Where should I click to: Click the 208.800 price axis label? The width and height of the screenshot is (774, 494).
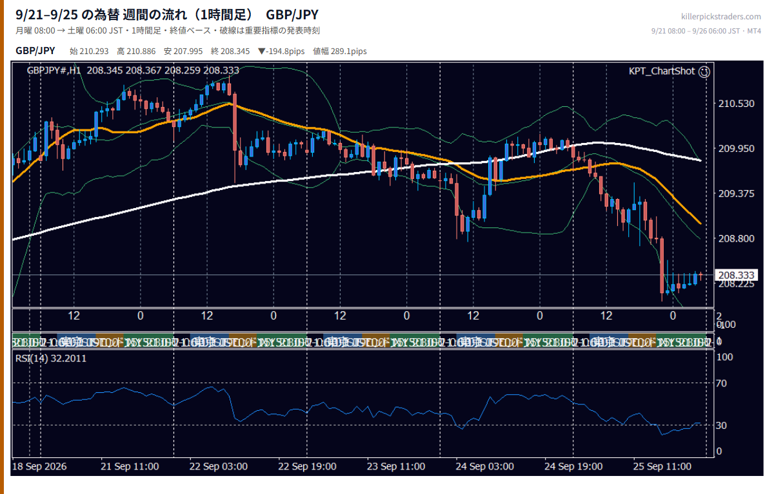[x=736, y=238]
